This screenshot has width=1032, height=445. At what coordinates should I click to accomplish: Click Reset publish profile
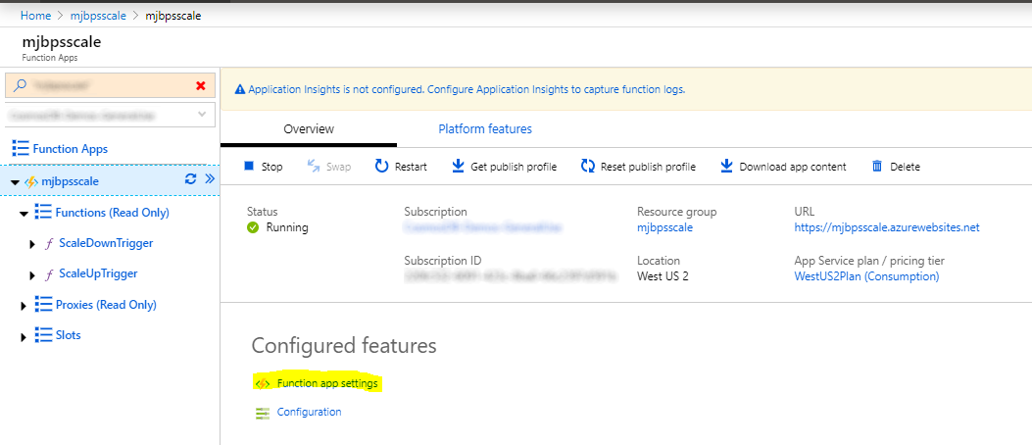tap(638, 167)
